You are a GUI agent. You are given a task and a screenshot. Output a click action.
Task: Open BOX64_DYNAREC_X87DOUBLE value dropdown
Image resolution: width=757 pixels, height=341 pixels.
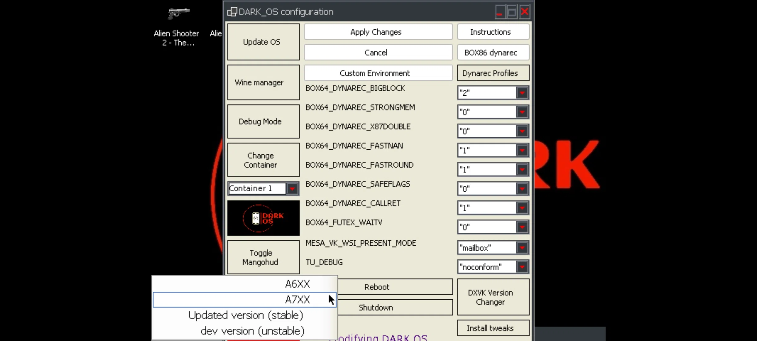pyautogui.click(x=522, y=131)
